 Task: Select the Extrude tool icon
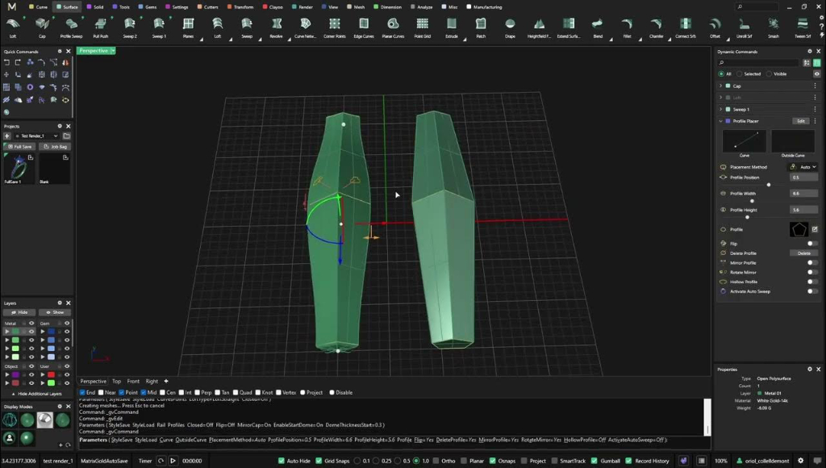tap(452, 27)
